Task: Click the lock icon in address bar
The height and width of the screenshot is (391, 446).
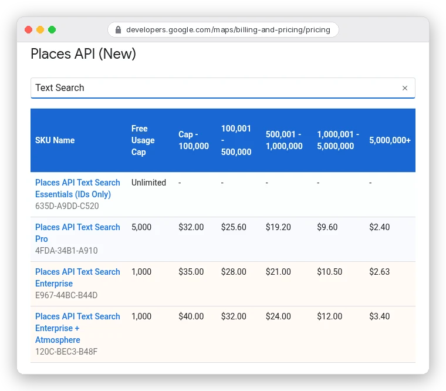Action: tap(118, 29)
